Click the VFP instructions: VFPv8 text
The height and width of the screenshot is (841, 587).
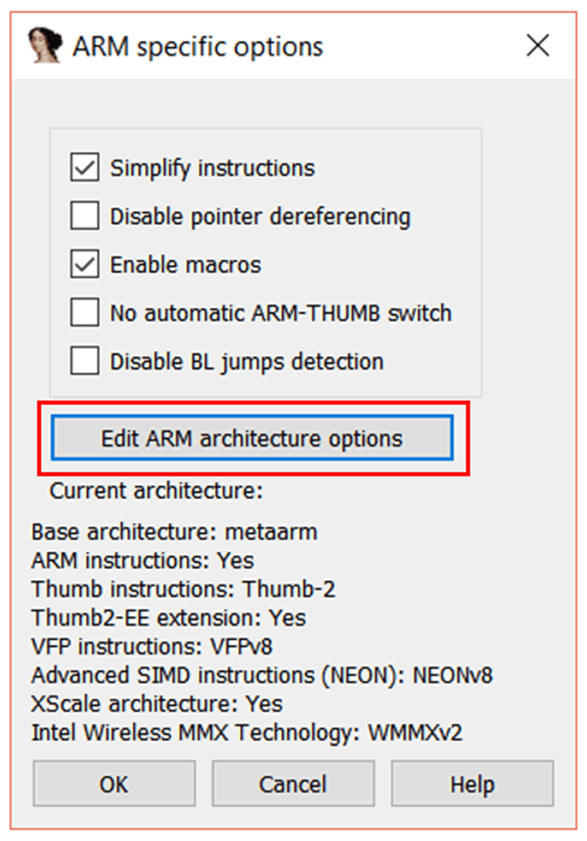pyautogui.click(x=152, y=646)
